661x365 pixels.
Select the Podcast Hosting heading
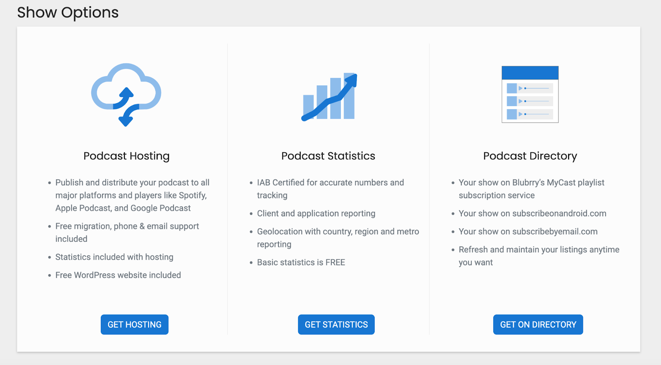126,156
